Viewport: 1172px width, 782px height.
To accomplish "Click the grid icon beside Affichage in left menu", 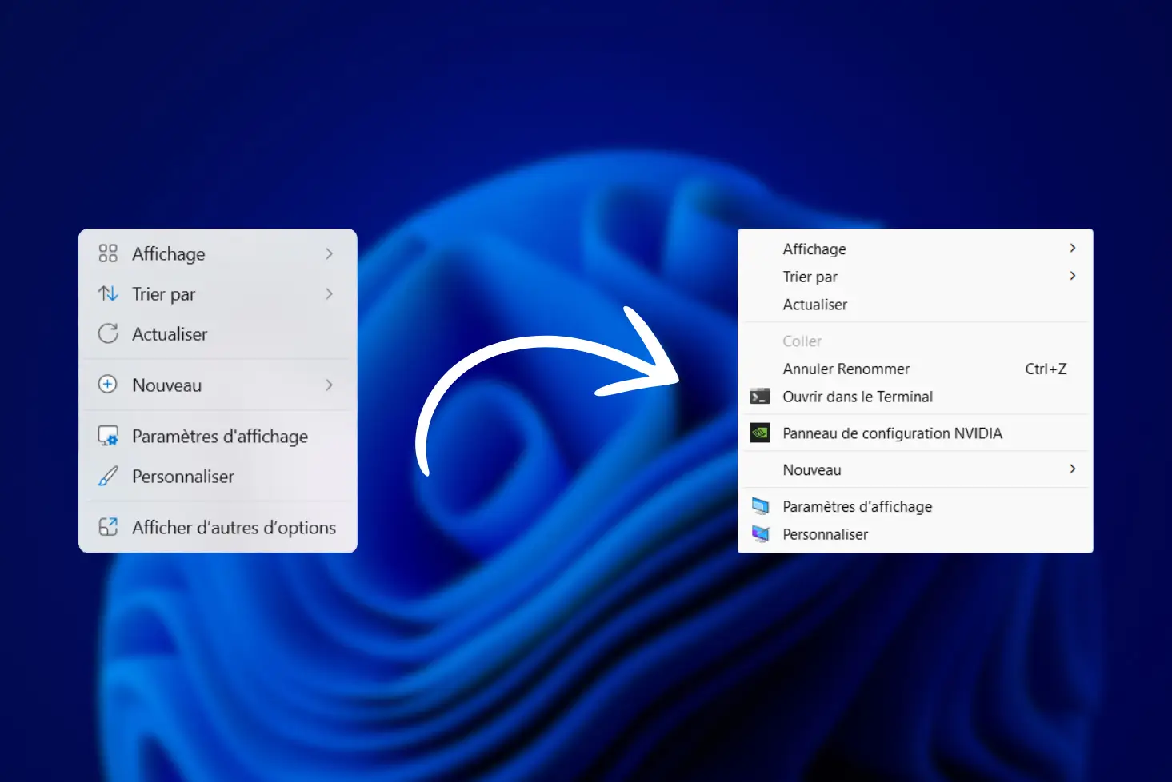I will click(108, 253).
